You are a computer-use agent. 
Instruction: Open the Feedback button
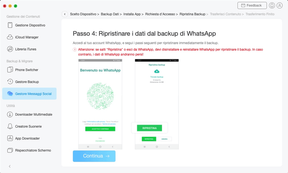coord(252,6)
